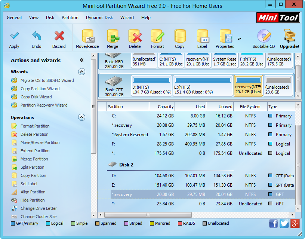
Task: Click disk map scroll down arrow
Action: click(298, 96)
